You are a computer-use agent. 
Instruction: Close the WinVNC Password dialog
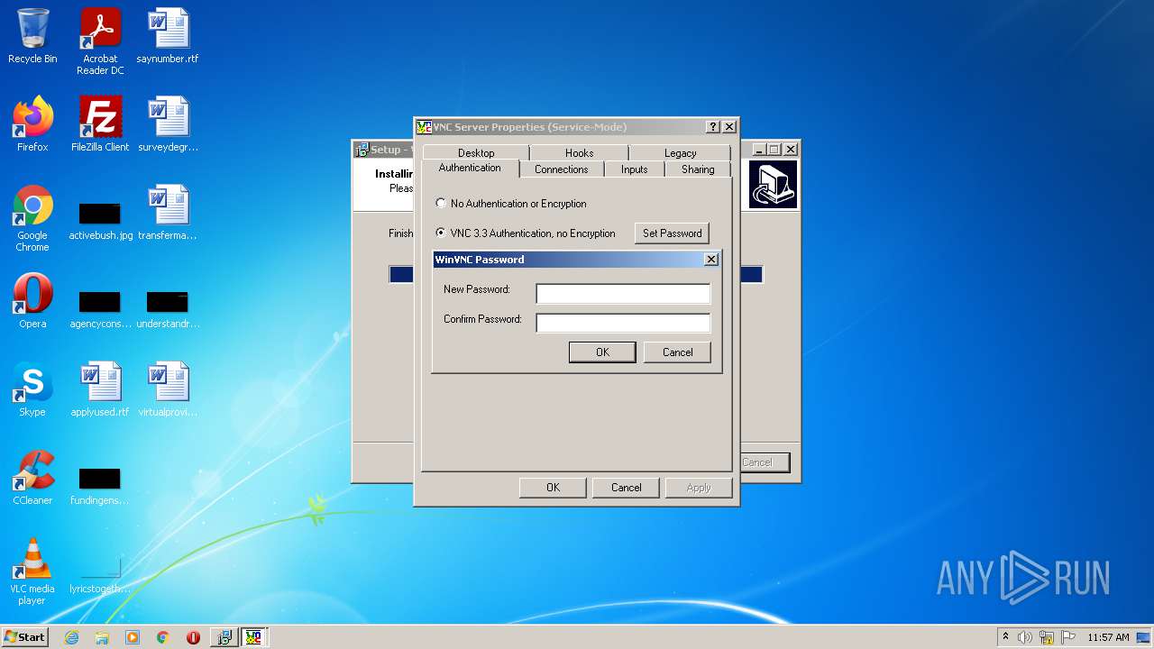[x=711, y=260]
